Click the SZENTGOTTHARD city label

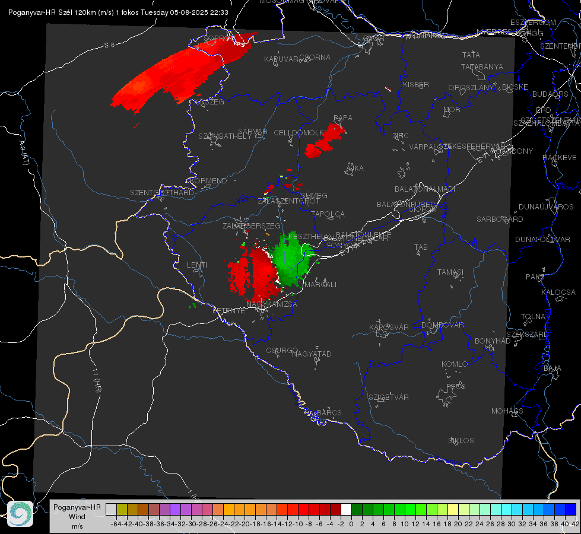point(162,193)
